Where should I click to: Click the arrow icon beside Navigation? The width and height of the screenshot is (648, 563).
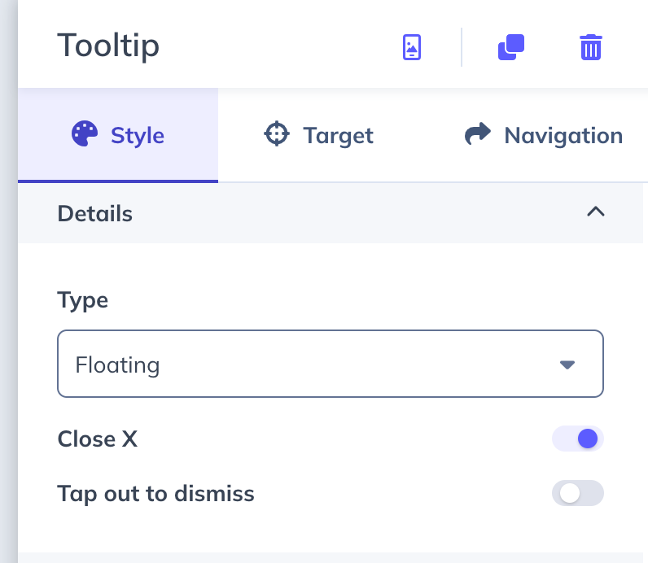coord(478,134)
